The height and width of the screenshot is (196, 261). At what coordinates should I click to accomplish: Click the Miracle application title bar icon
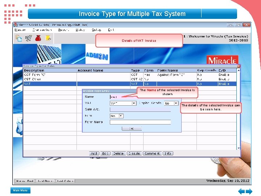tap(15, 25)
